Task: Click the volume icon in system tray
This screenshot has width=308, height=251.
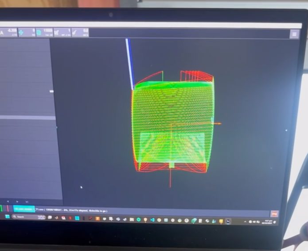Action: pyautogui.click(x=254, y=222)
